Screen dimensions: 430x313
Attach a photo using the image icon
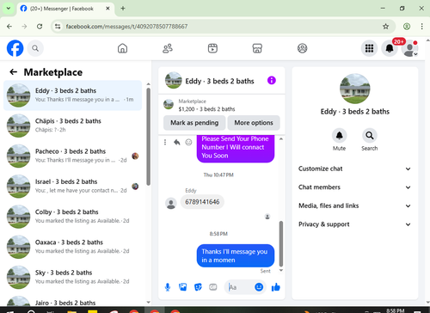[x=182, y=287]
